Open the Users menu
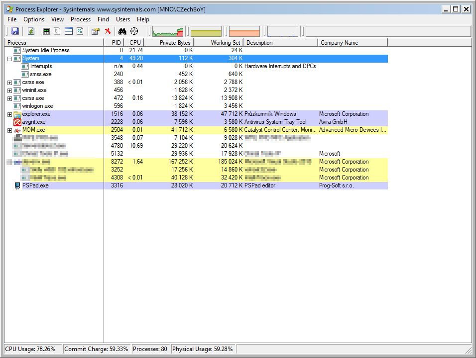Image resolution: width=476 pixels, height=358 pixels. (x=123, y=19)
